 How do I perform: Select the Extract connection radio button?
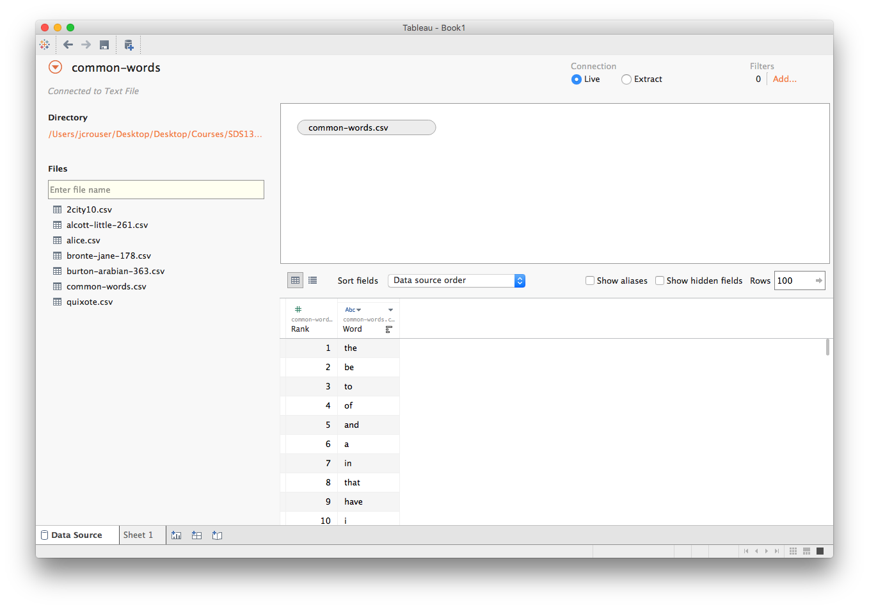(626, 79)
